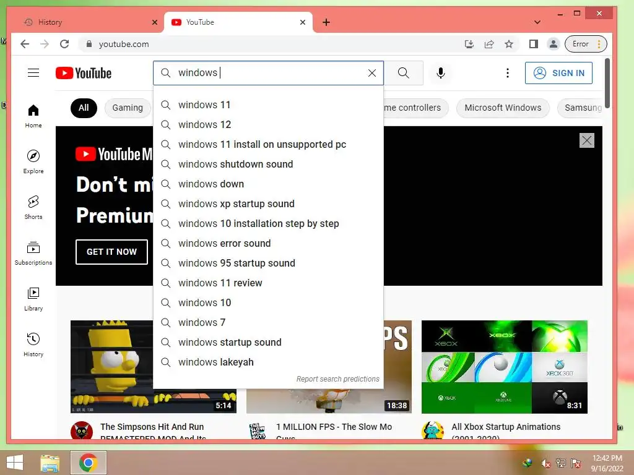Close the History tab

[154, 22]
